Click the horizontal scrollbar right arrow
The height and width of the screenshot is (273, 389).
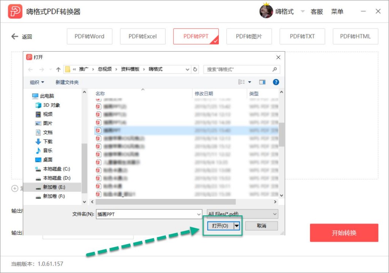275,202
